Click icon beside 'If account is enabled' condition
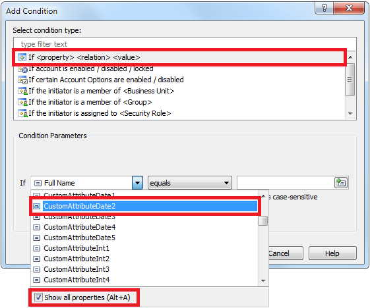 pos(23,70)
